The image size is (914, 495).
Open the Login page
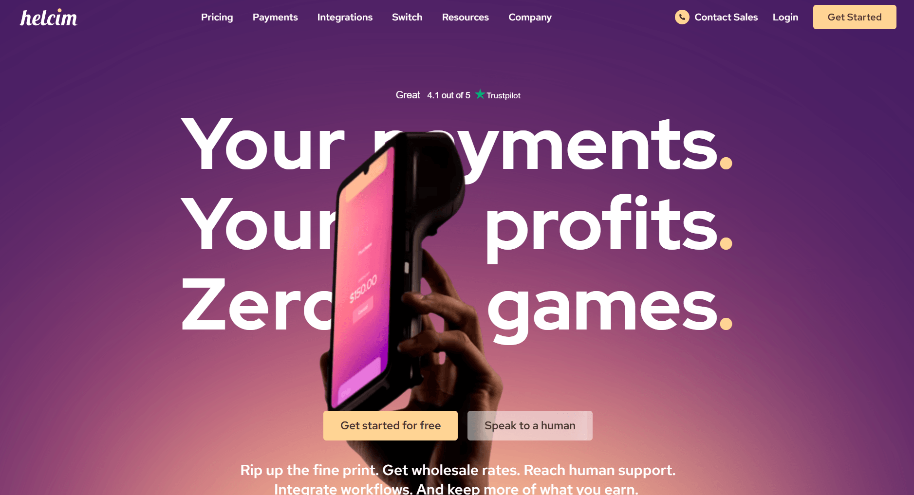[x=785, y=17]
